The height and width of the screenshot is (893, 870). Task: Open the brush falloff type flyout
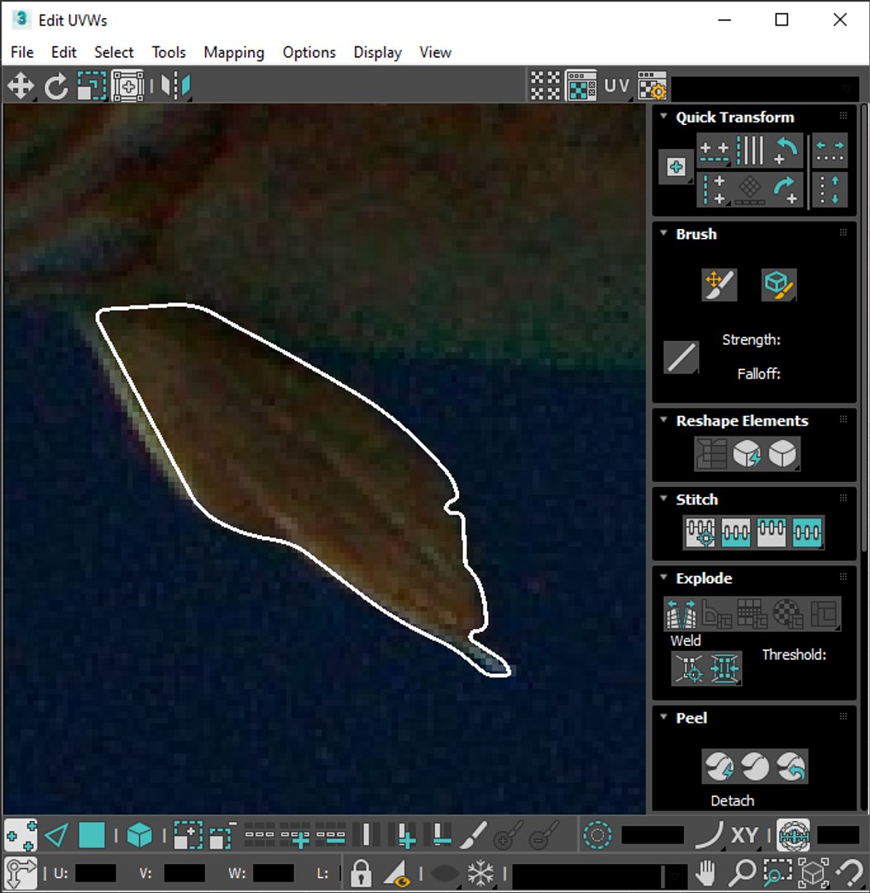[x=681, y=357]
